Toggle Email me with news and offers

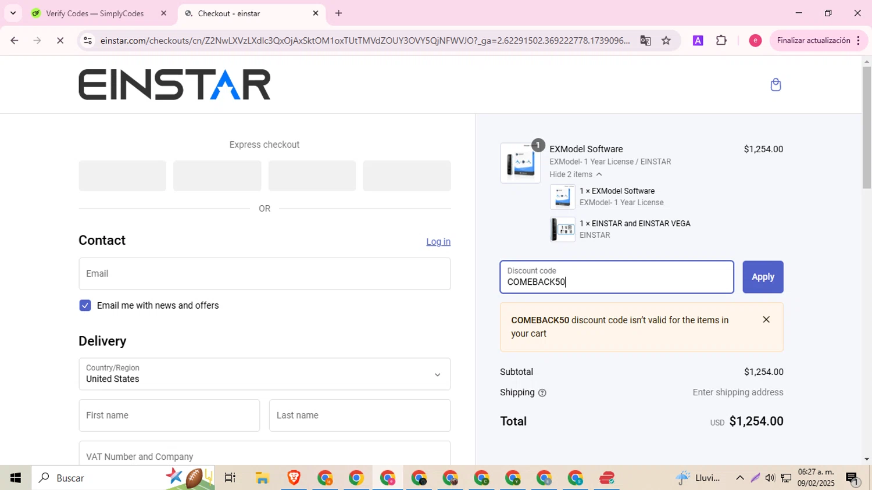(x=85, y=306)
